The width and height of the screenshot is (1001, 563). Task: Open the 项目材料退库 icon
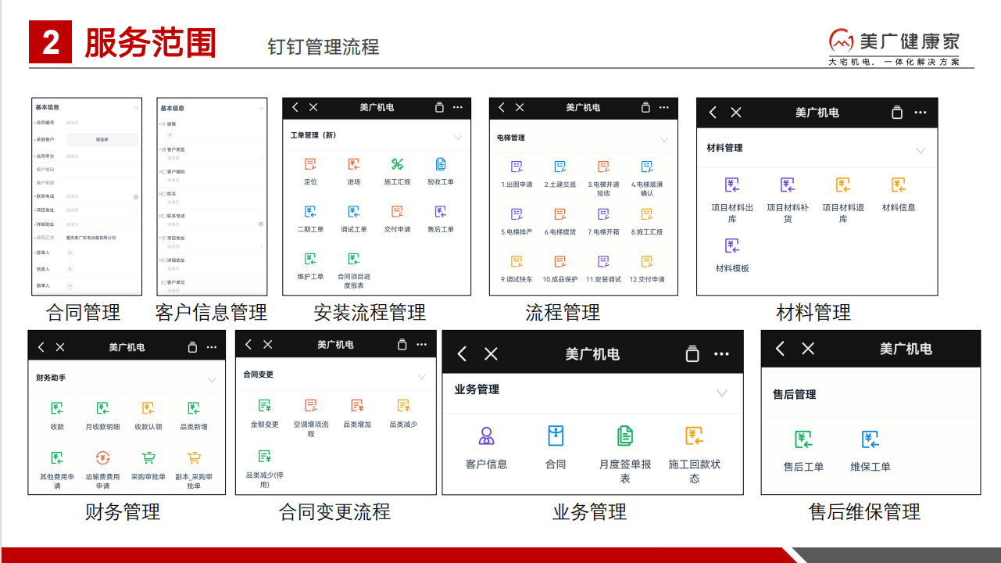[x=843, y=185]
